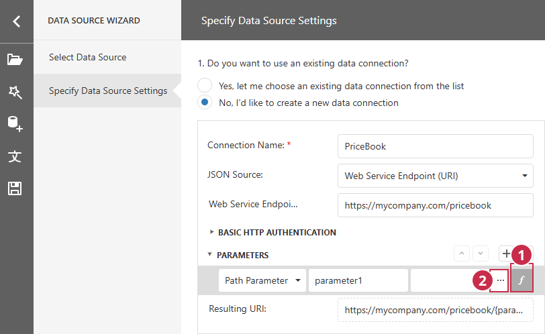Go to Select Data Source step
545x334 pixels.
pos(107,57)
